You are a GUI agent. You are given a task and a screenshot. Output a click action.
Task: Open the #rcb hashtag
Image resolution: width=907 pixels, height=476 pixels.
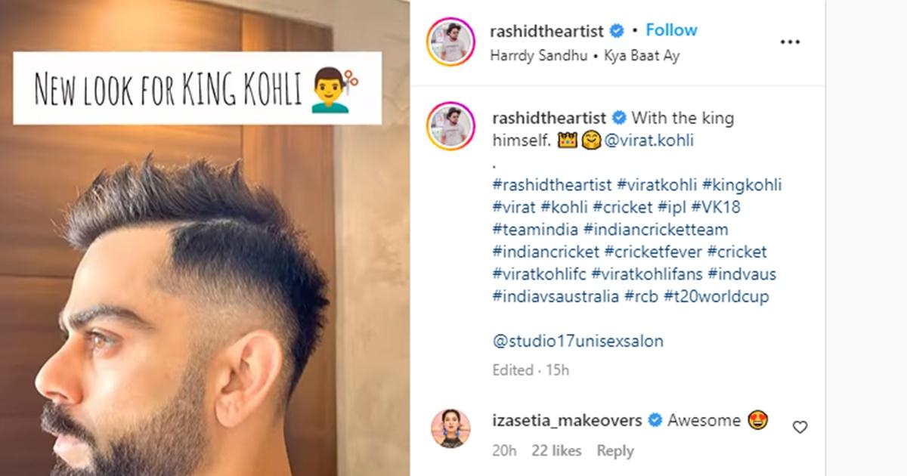(642, 297)
